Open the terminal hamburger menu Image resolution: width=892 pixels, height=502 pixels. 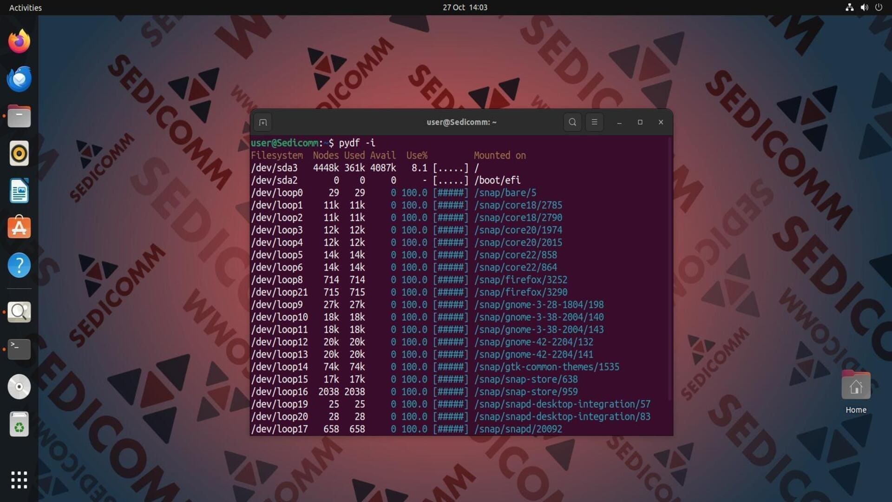pyautogui.click(x=594, y=122)
